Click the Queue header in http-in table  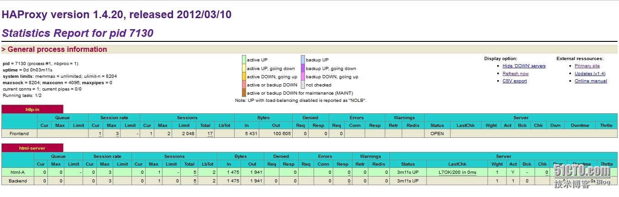(x=63, y=118)
